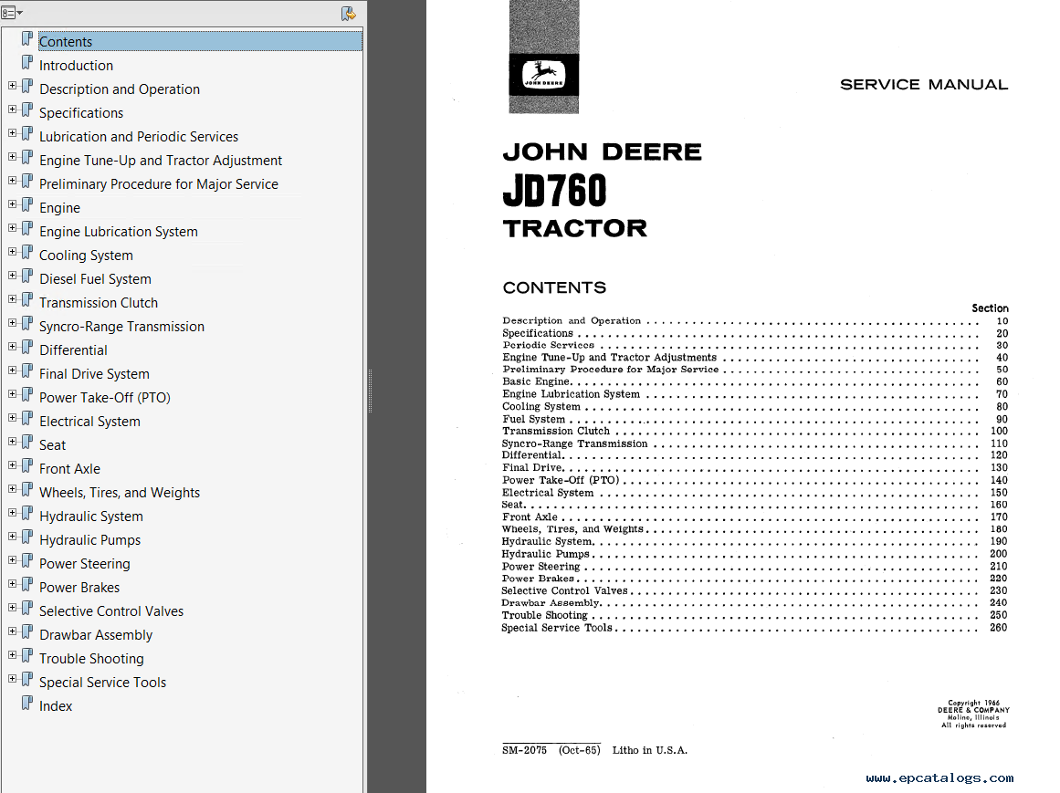Click the Introduction bookmark ribbon icon

tap(27, 62)
